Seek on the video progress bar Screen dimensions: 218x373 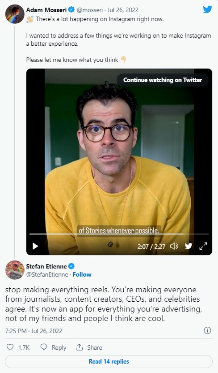point(119,234)
